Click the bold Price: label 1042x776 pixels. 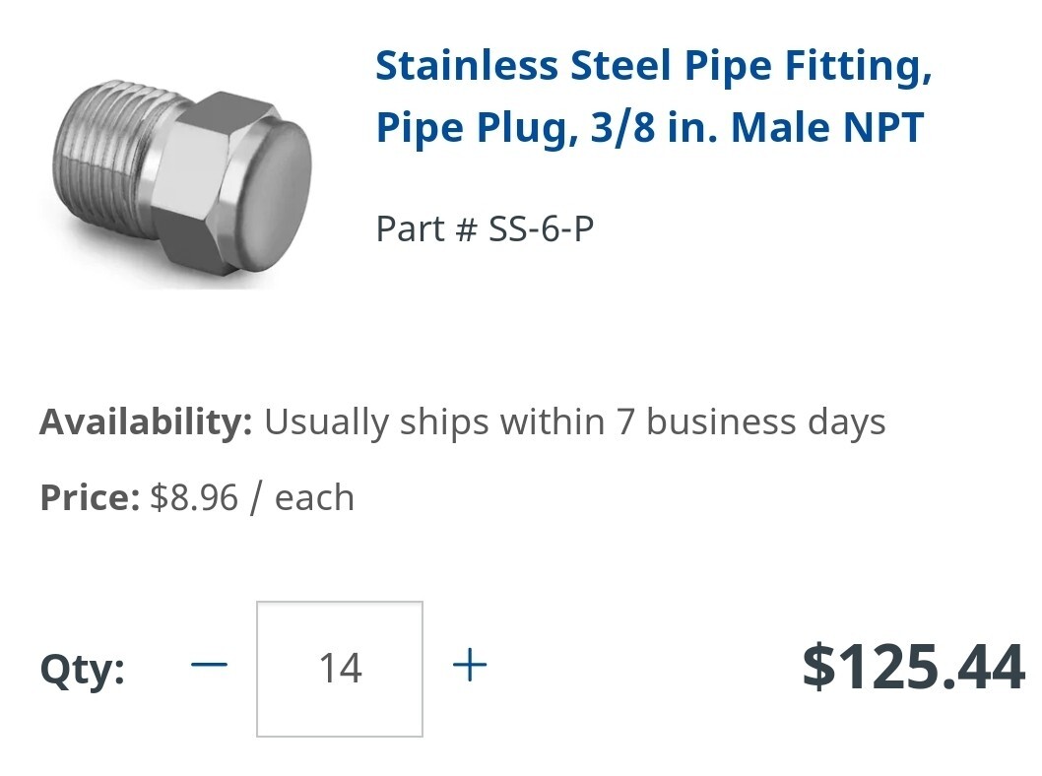[90, 497]
